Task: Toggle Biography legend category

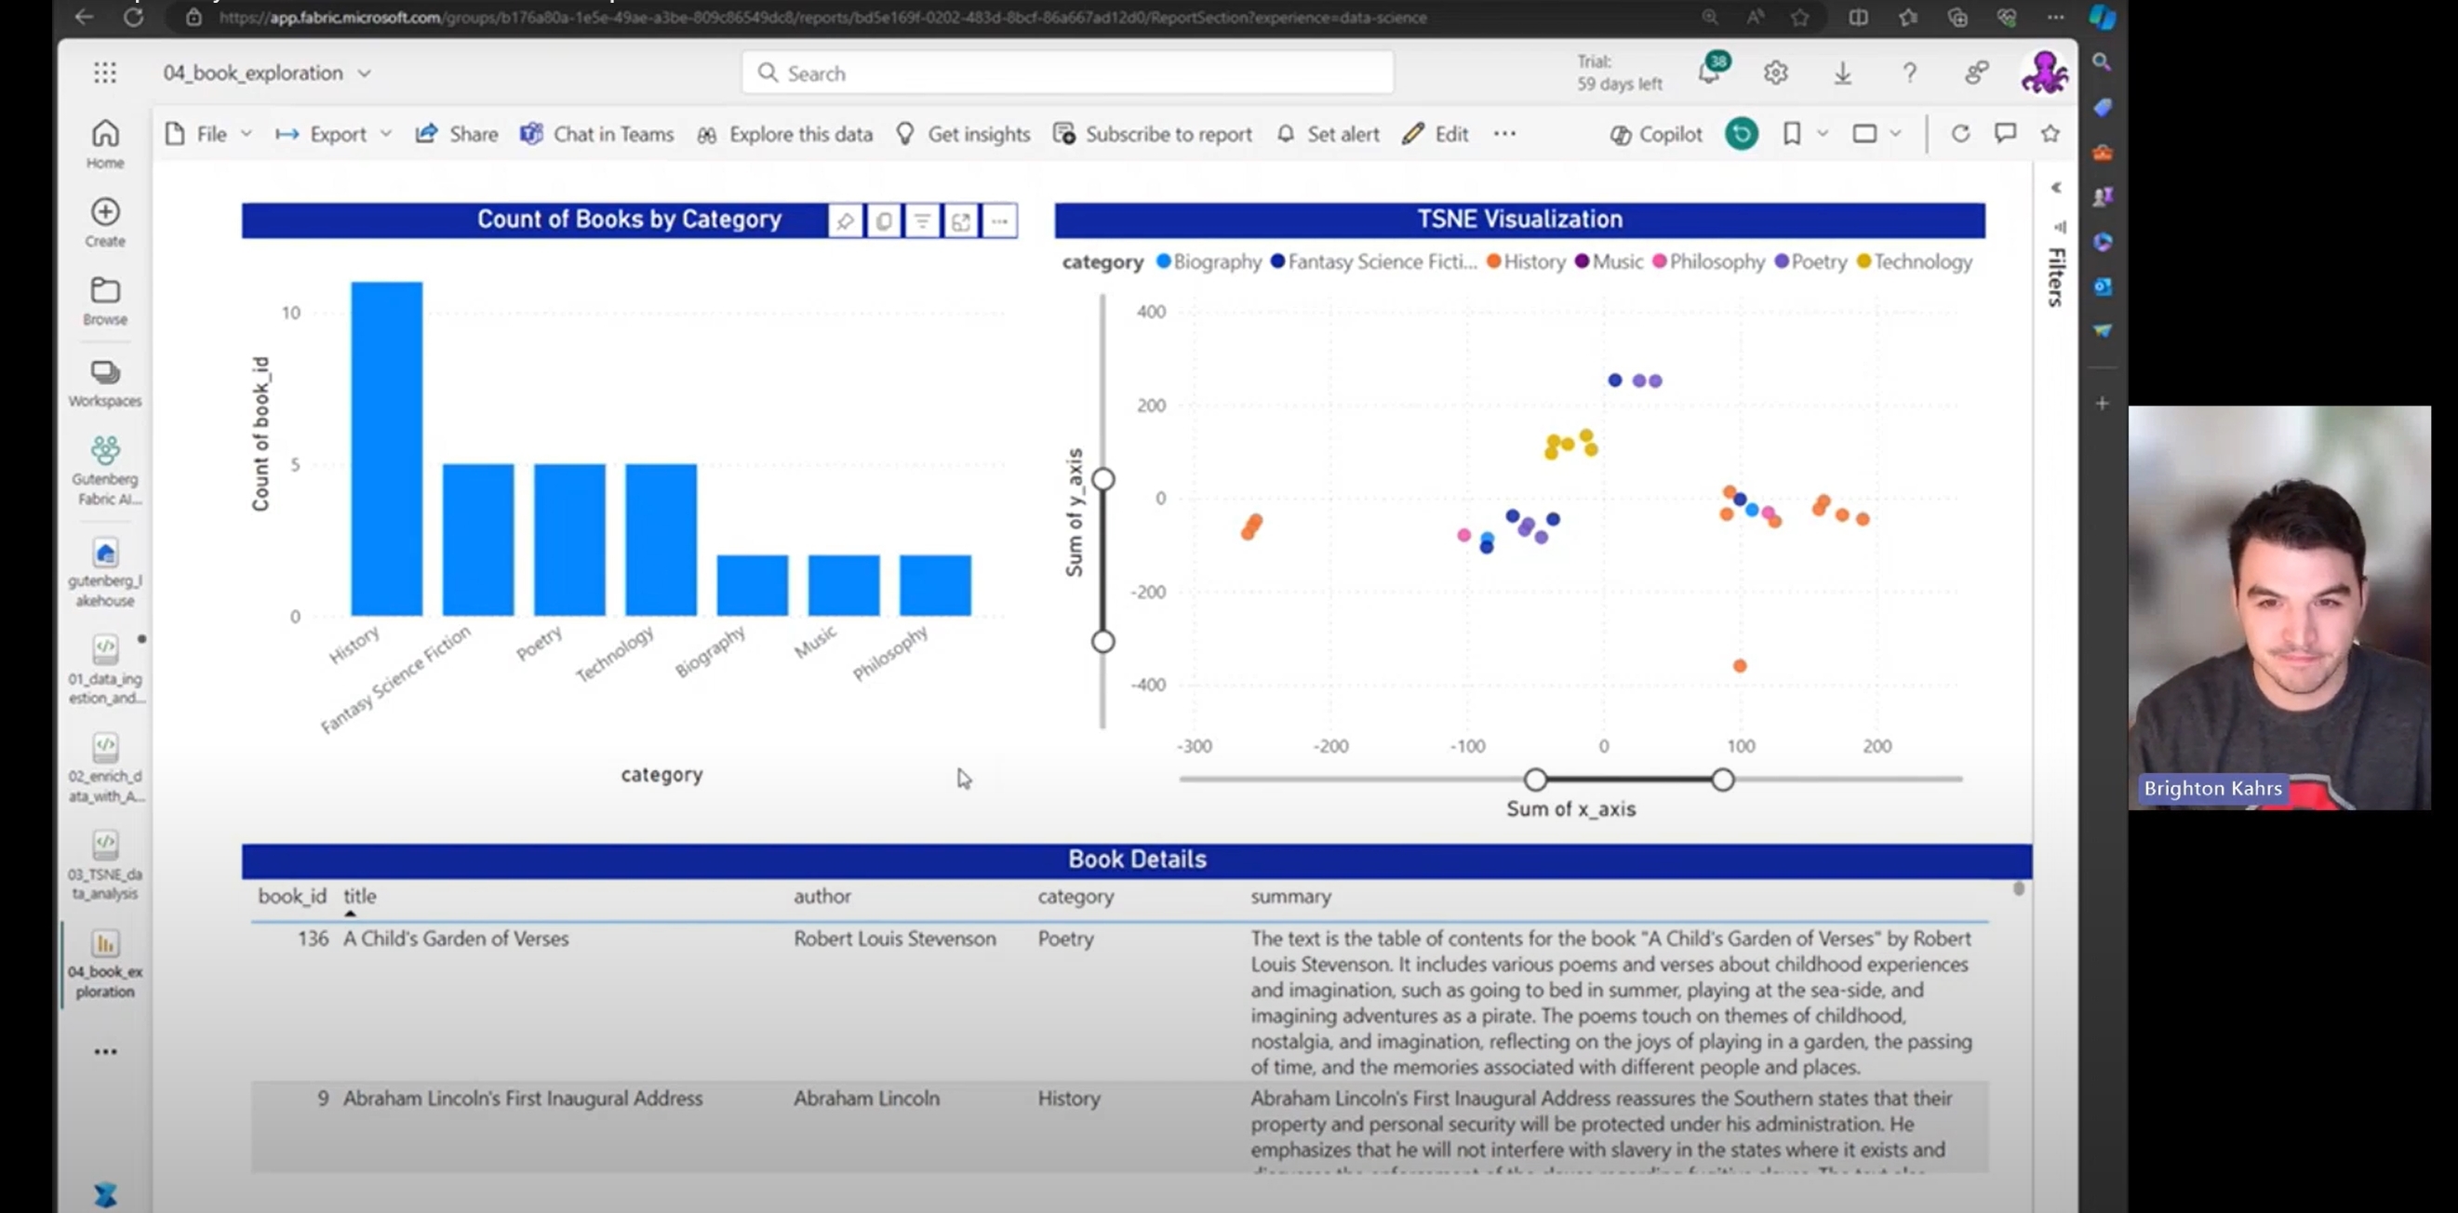Action: click(x=1208, y=261)
